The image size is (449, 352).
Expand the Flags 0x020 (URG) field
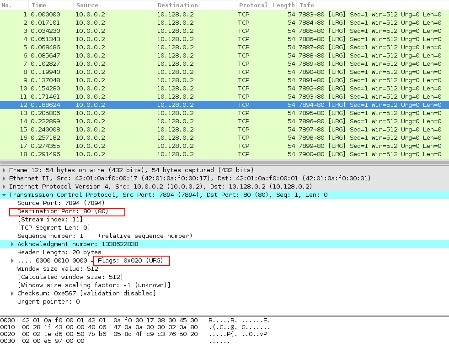coord(12,261)
